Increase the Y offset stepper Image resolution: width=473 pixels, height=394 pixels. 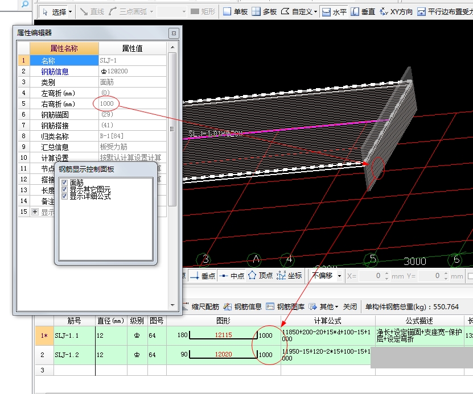point(446,273)
